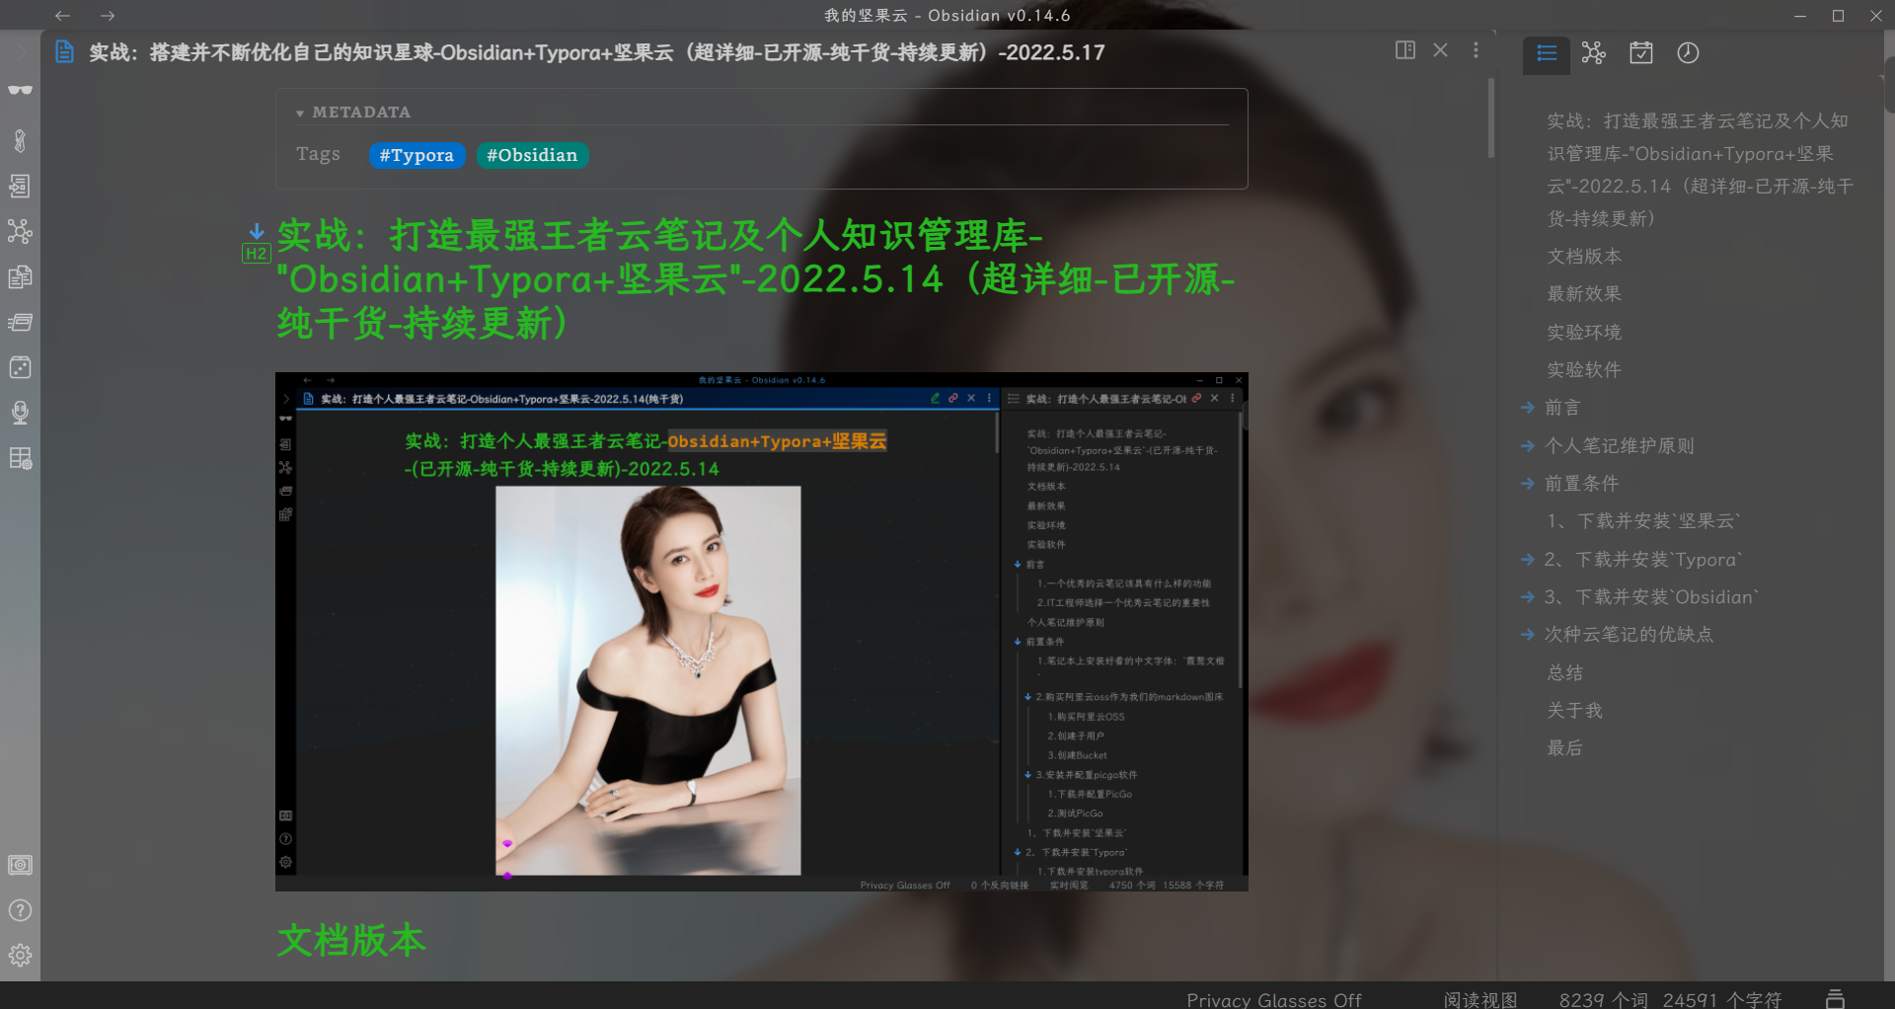
Task: Expand outline item 前置条件 arrow
Action: point(1528,483)
